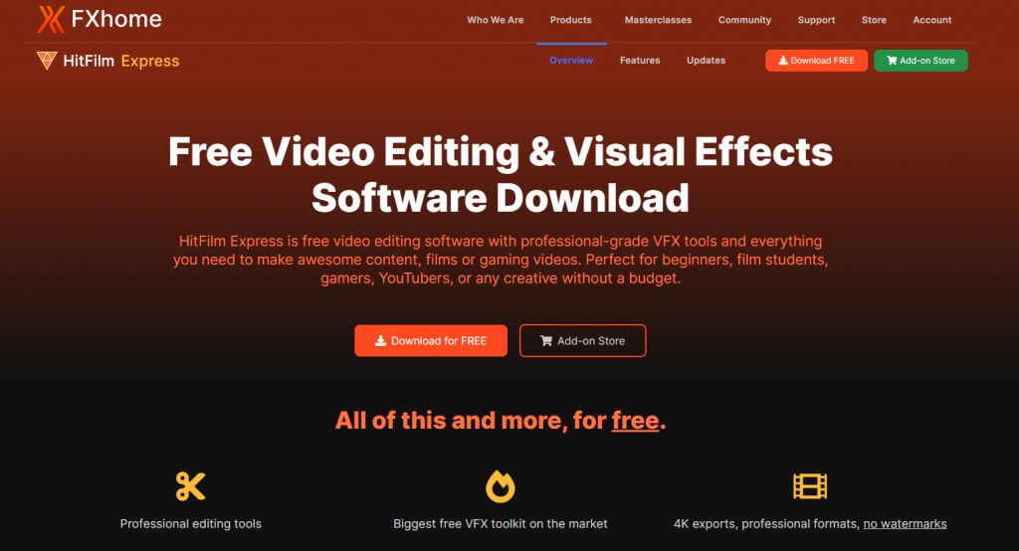Click the underlined 'free' link in heading
This screenshot has width=1019, height=551.
click(636, 421)
